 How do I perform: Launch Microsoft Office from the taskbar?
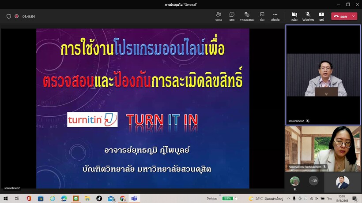(x=29, y=199)
